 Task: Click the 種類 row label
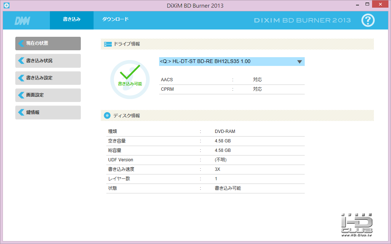coord(112,131)
